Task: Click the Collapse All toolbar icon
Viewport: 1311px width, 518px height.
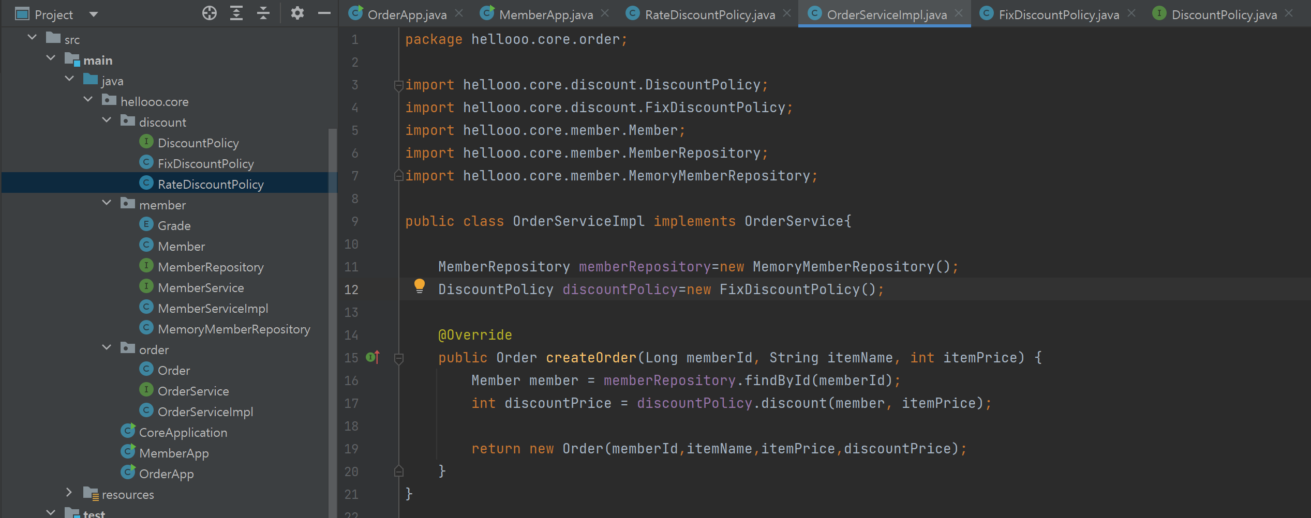Action: click(263, 13)
